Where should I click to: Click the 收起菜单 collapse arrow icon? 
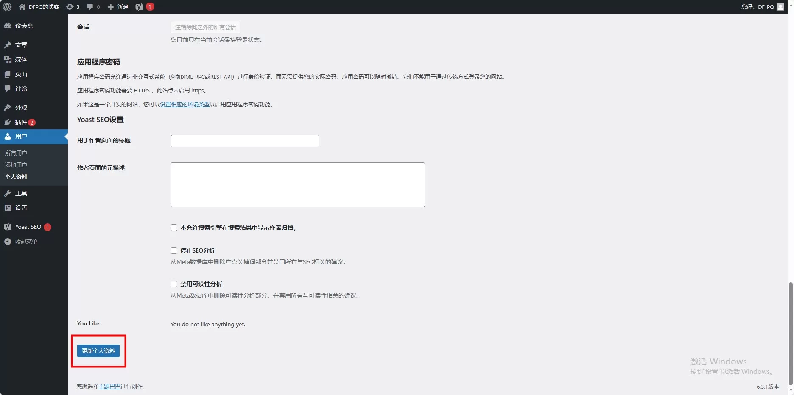click(8, 242)
